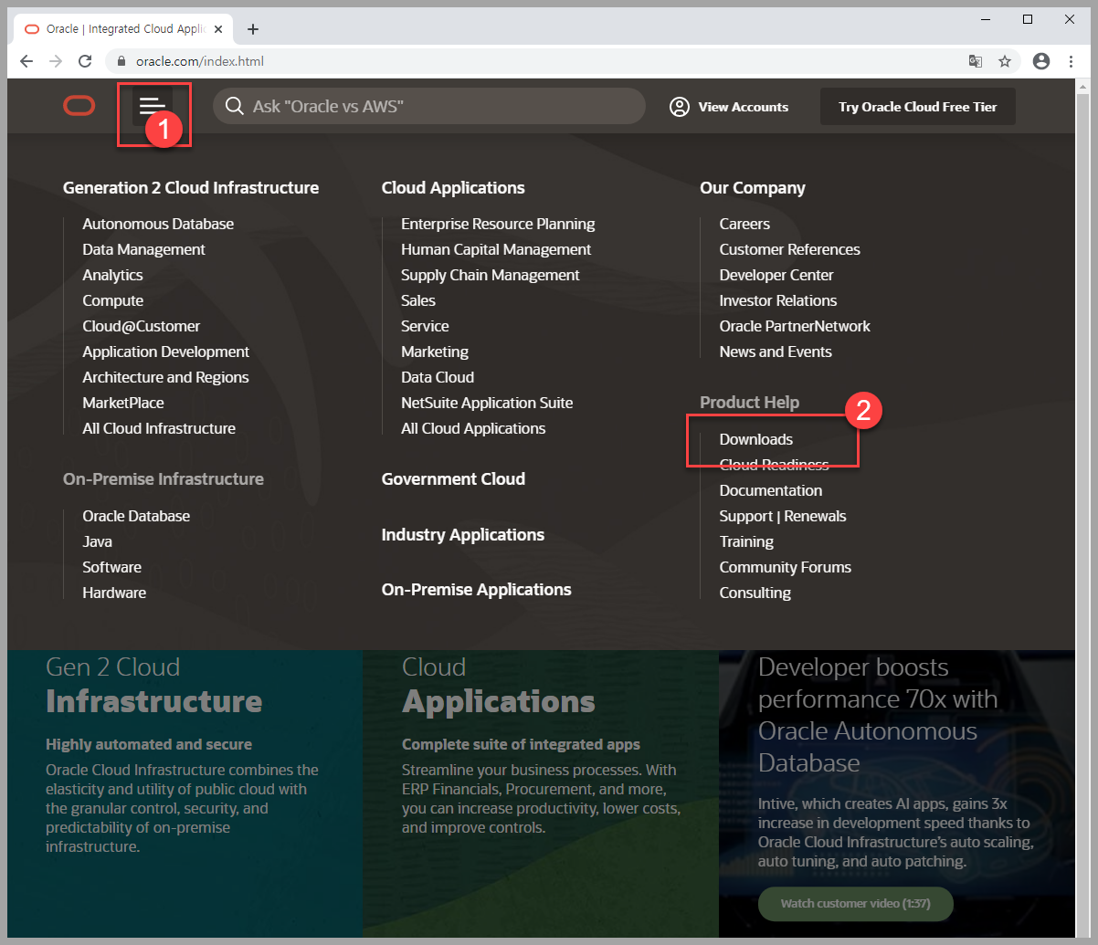Open Careers link

744,224
